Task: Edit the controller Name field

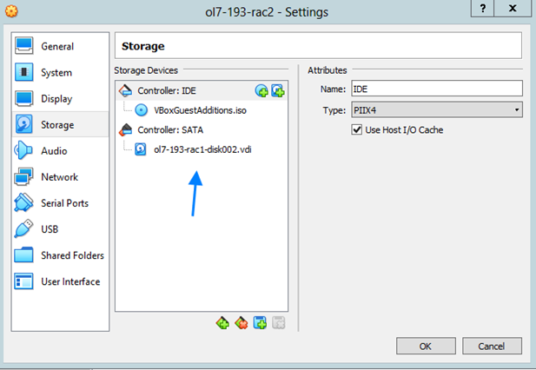Action: 437,89
